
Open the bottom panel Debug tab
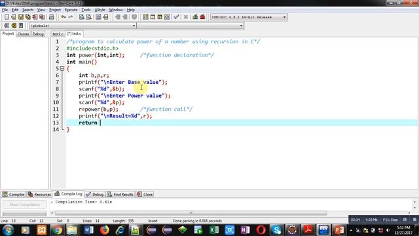coord(94,194)
